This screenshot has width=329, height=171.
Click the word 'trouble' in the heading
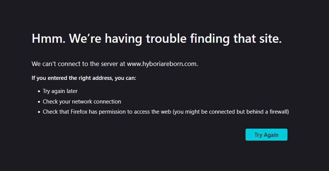click(x=166, y=39)
